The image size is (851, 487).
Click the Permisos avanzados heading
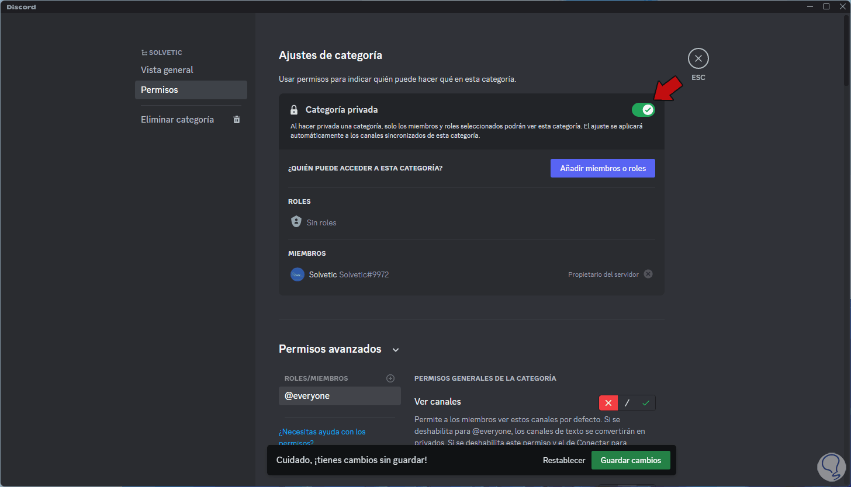(x=330, y=349)
